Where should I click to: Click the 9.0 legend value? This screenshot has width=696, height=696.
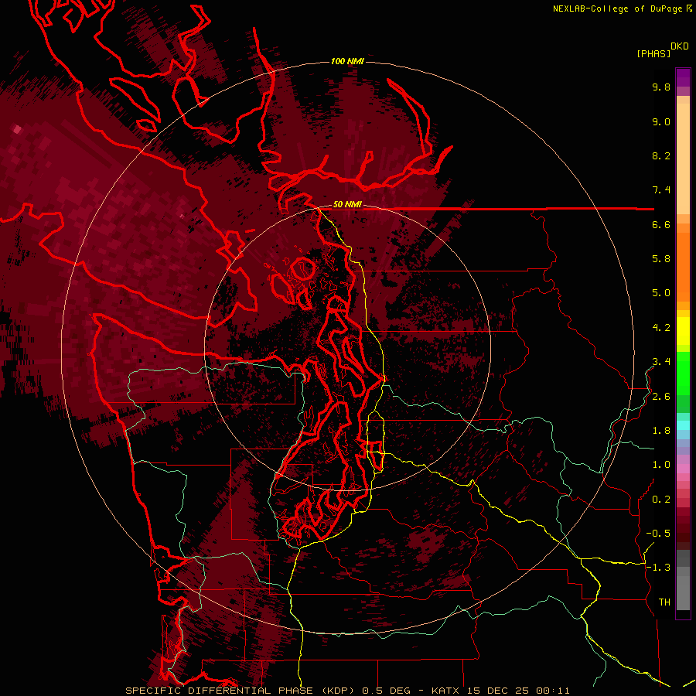point(661,121)
